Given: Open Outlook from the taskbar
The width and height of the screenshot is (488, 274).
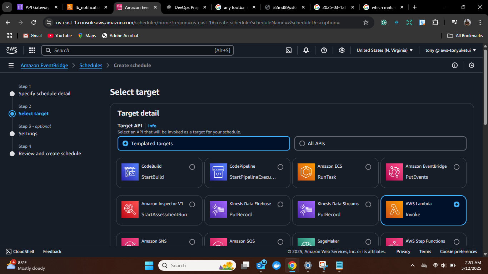Looking at the screenshot, I should [x=261, y=265].
